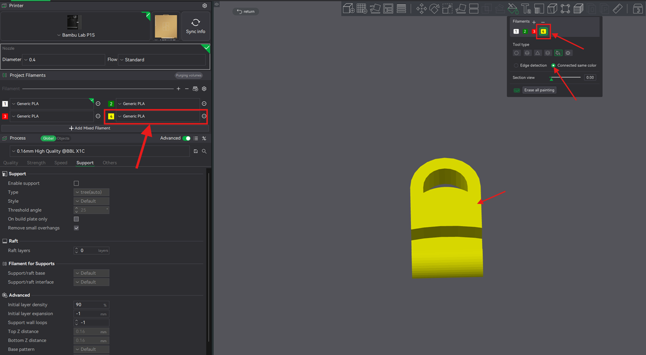Choose the Fill bucket tool type

pos(558,53)
